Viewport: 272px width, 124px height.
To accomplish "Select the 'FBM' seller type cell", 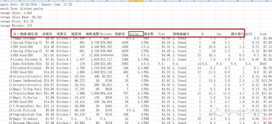I will tap(151, 119).
